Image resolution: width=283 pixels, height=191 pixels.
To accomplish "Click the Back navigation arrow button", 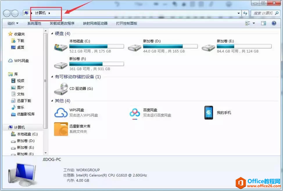I will coord(7,13).
